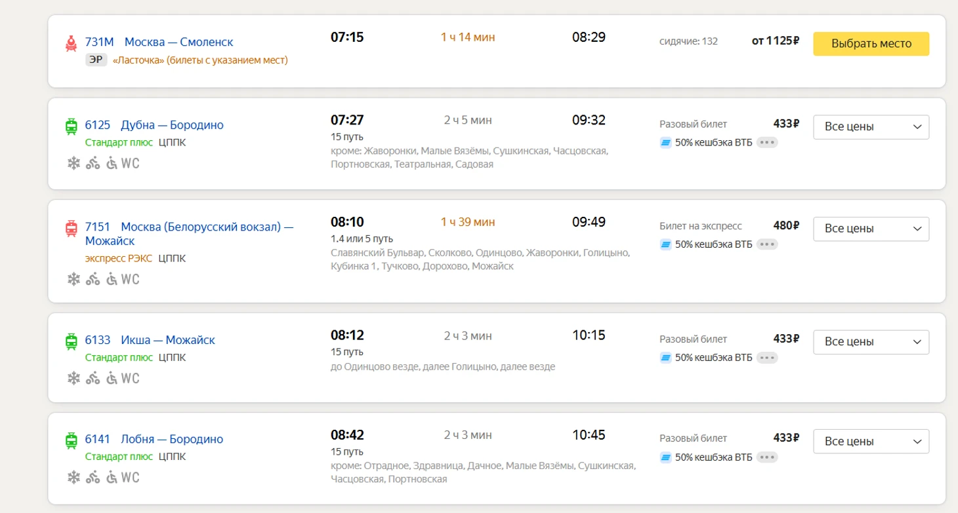This screenshot has width=958, height=513.
Task: Expand the cashback details dots for train 7151
Action: click(x=767, y=244)
